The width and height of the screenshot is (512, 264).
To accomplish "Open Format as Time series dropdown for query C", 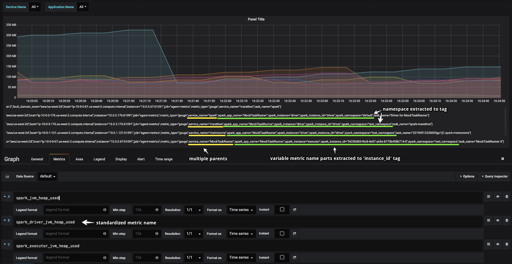I will pos(241,257).
